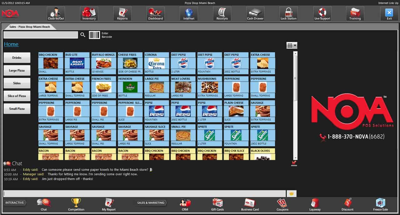Add Small Pie regular item
The width and height of the screenshot is (400, 215).
coord(183,135)
